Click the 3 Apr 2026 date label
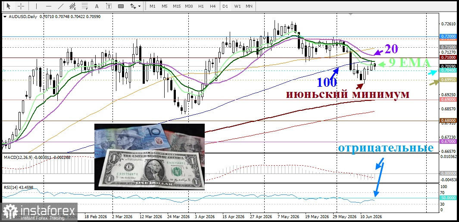The image size is (459, 222). click(x=205, y=217)
